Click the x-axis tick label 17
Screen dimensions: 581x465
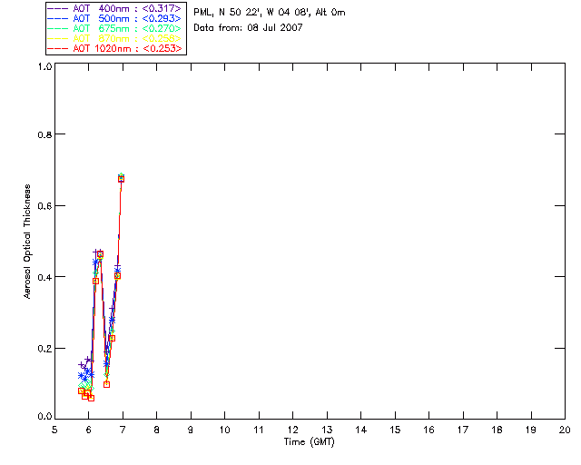pos(463,430)
